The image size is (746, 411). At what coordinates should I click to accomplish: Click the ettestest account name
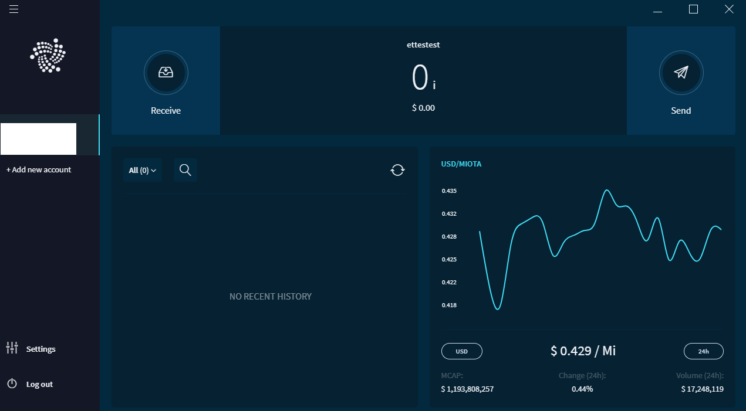(423, 45)
